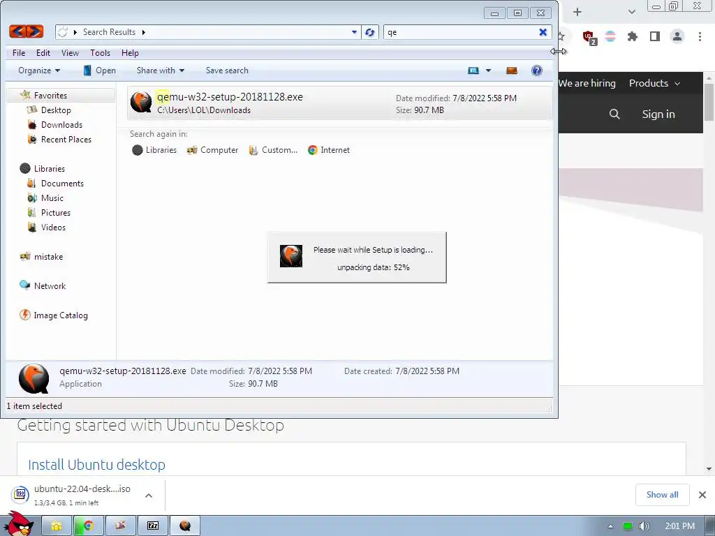Expand the views dropdown arrow
This screenshot has width=715, height=536.
tap(488, 70)
